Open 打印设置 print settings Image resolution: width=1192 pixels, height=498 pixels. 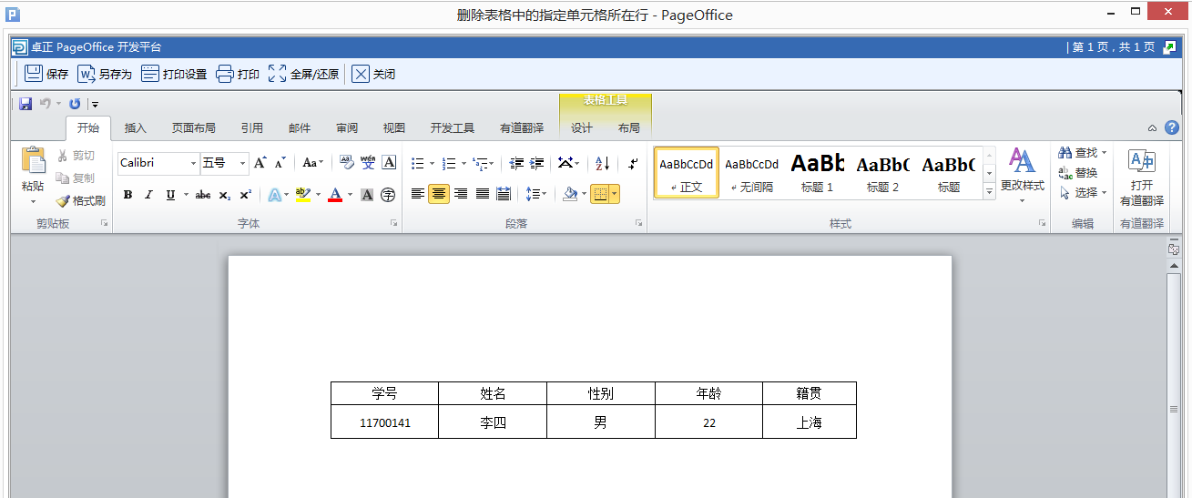[x=150, y=74]
